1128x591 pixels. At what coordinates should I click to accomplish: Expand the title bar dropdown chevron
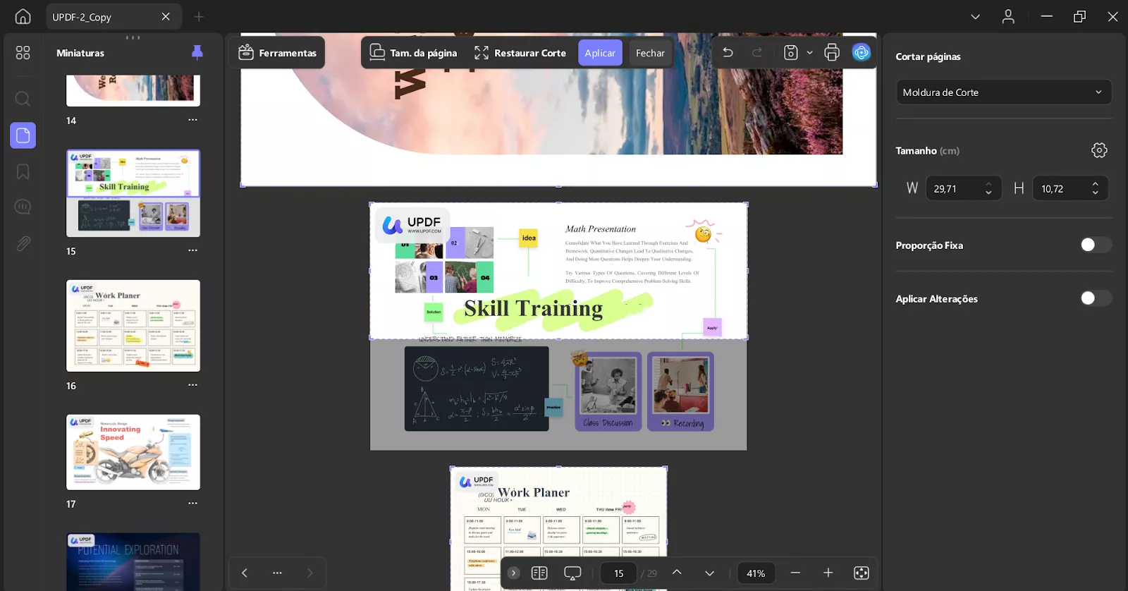pyautogui.click(x=975, y=16)
